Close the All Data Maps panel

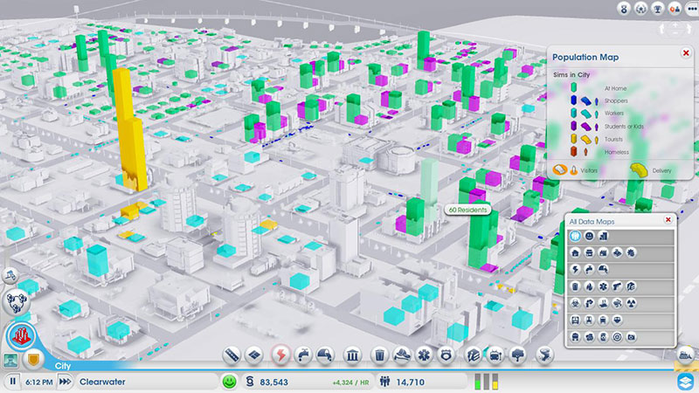668,220
